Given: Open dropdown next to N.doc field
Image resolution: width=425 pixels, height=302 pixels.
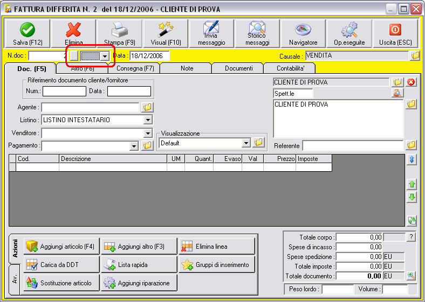Looking at the screenshot, I should click(105, 57).
